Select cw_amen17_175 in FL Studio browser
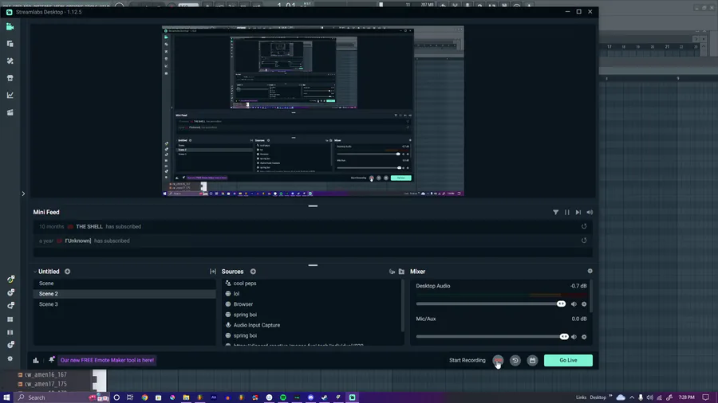718x403 pixels. pyautogui.click(x=45, y=384)
